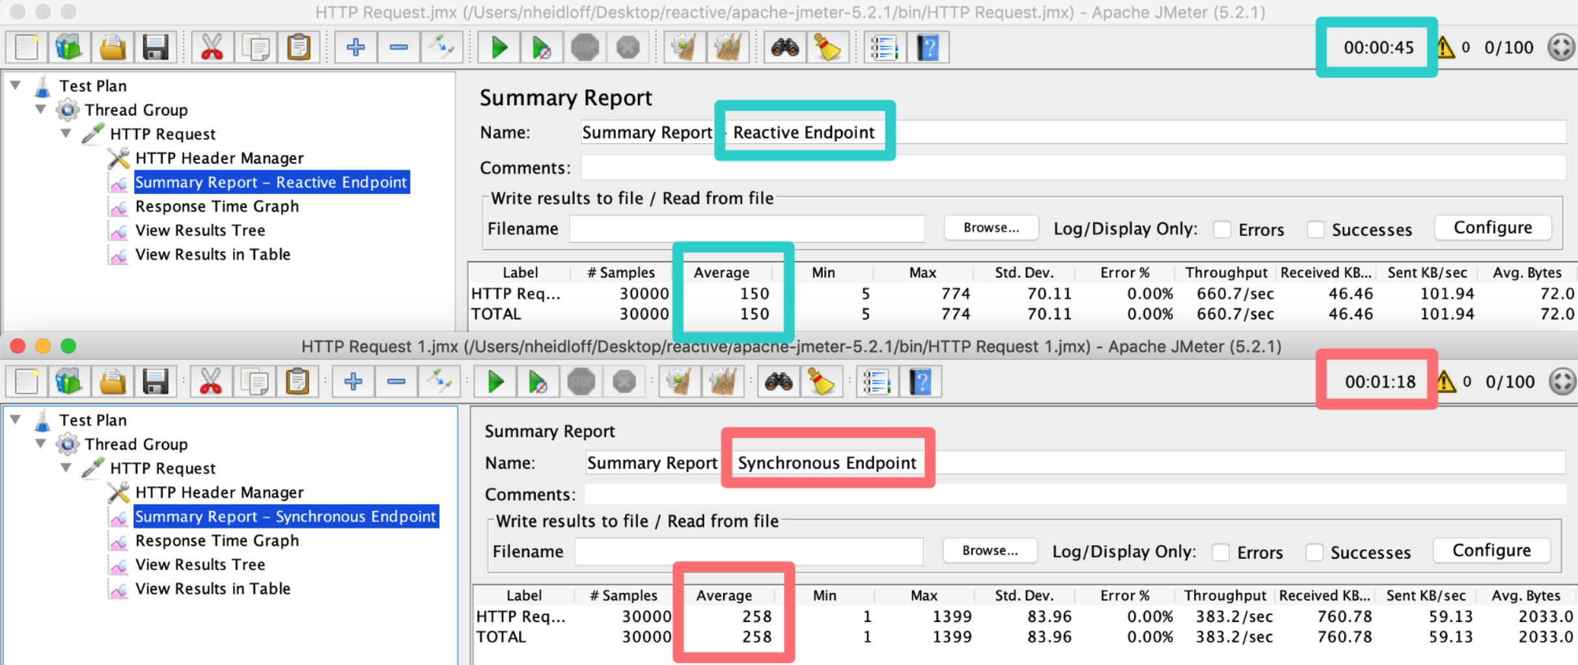Start the test in the Reactive Endpoint window

pos(499,47)
